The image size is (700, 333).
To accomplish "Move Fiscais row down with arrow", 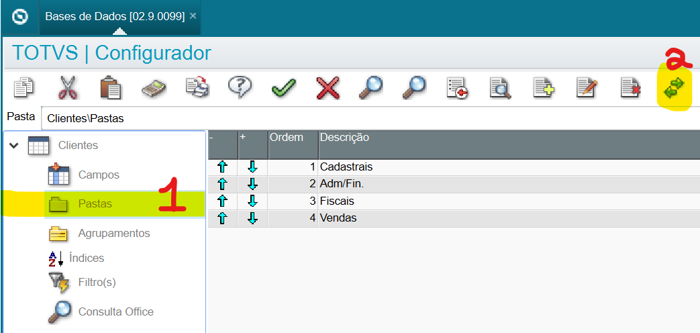I will click(x=252, y=201).
